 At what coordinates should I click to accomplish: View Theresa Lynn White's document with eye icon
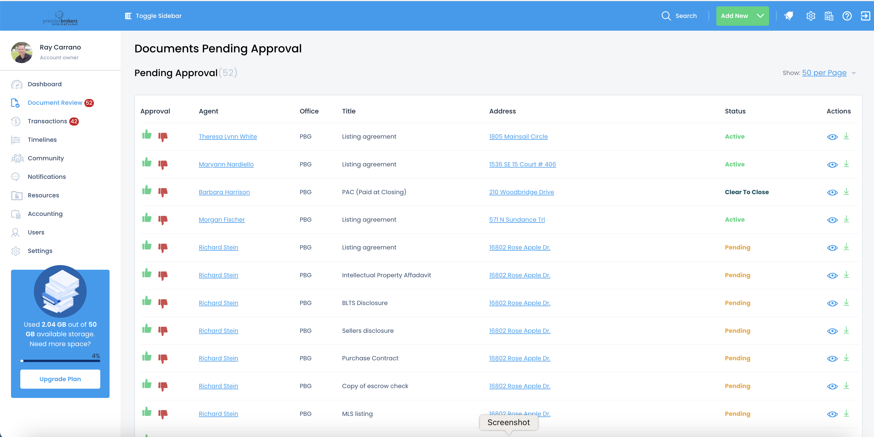(x=832, y=137)
